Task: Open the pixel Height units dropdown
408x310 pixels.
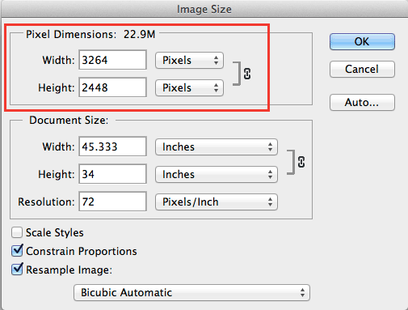Action: [189, 87]
